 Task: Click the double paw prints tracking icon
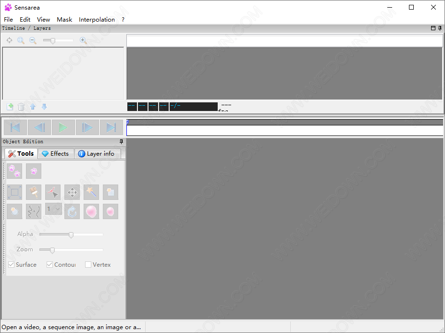coord(14,171)
